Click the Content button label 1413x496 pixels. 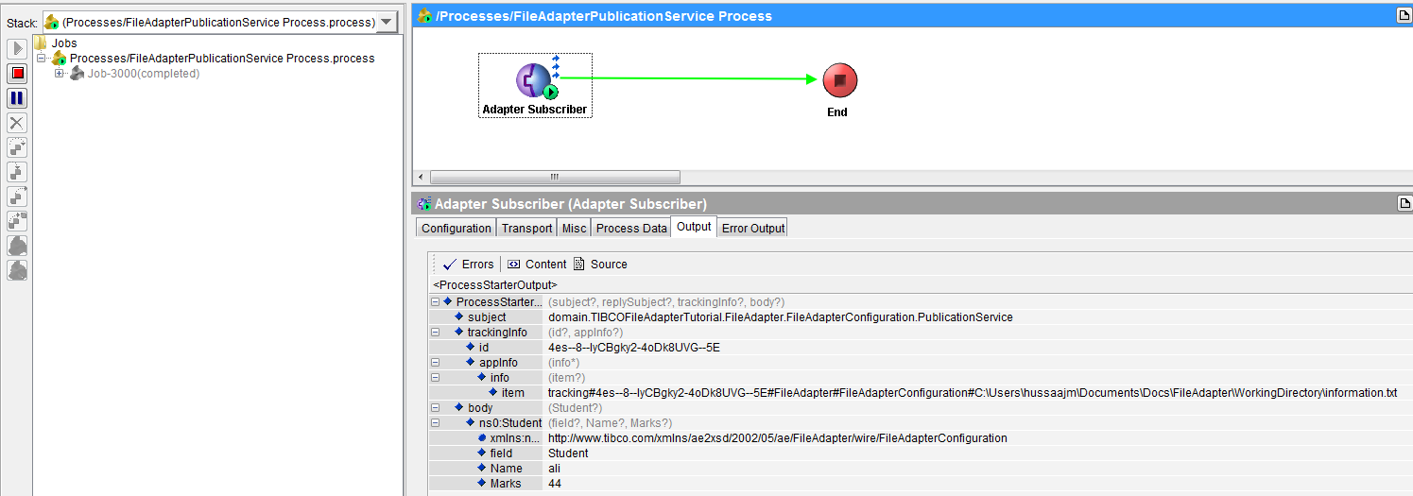546,265
